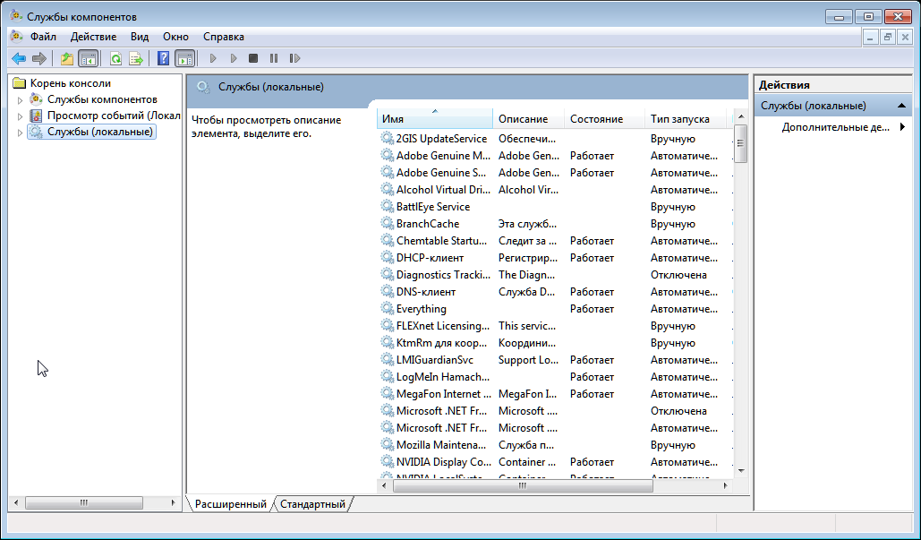Click gear icon of BranchCache service
The height and width of the screenshot is (540, 921).
tap(387, 223)
